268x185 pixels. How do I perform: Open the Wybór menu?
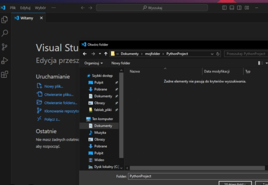[x=40, y=8]
